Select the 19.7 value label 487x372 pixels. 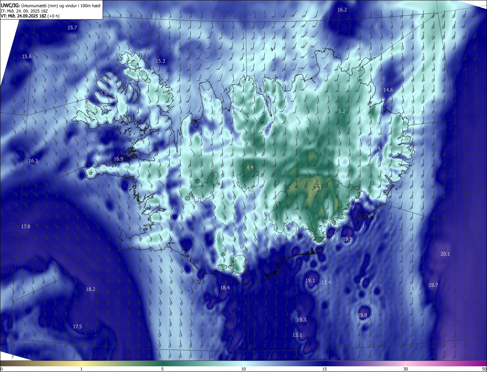tap(433, 285)
